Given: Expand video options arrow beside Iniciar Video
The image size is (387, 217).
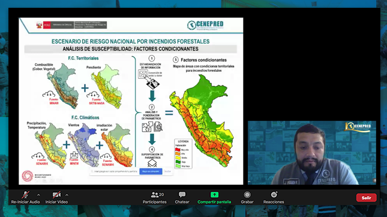Looking at the screenshot, I should pos(67,195).
